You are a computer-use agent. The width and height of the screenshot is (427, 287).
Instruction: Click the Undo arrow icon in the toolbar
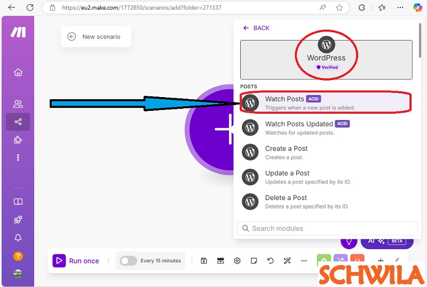point(271,261)
